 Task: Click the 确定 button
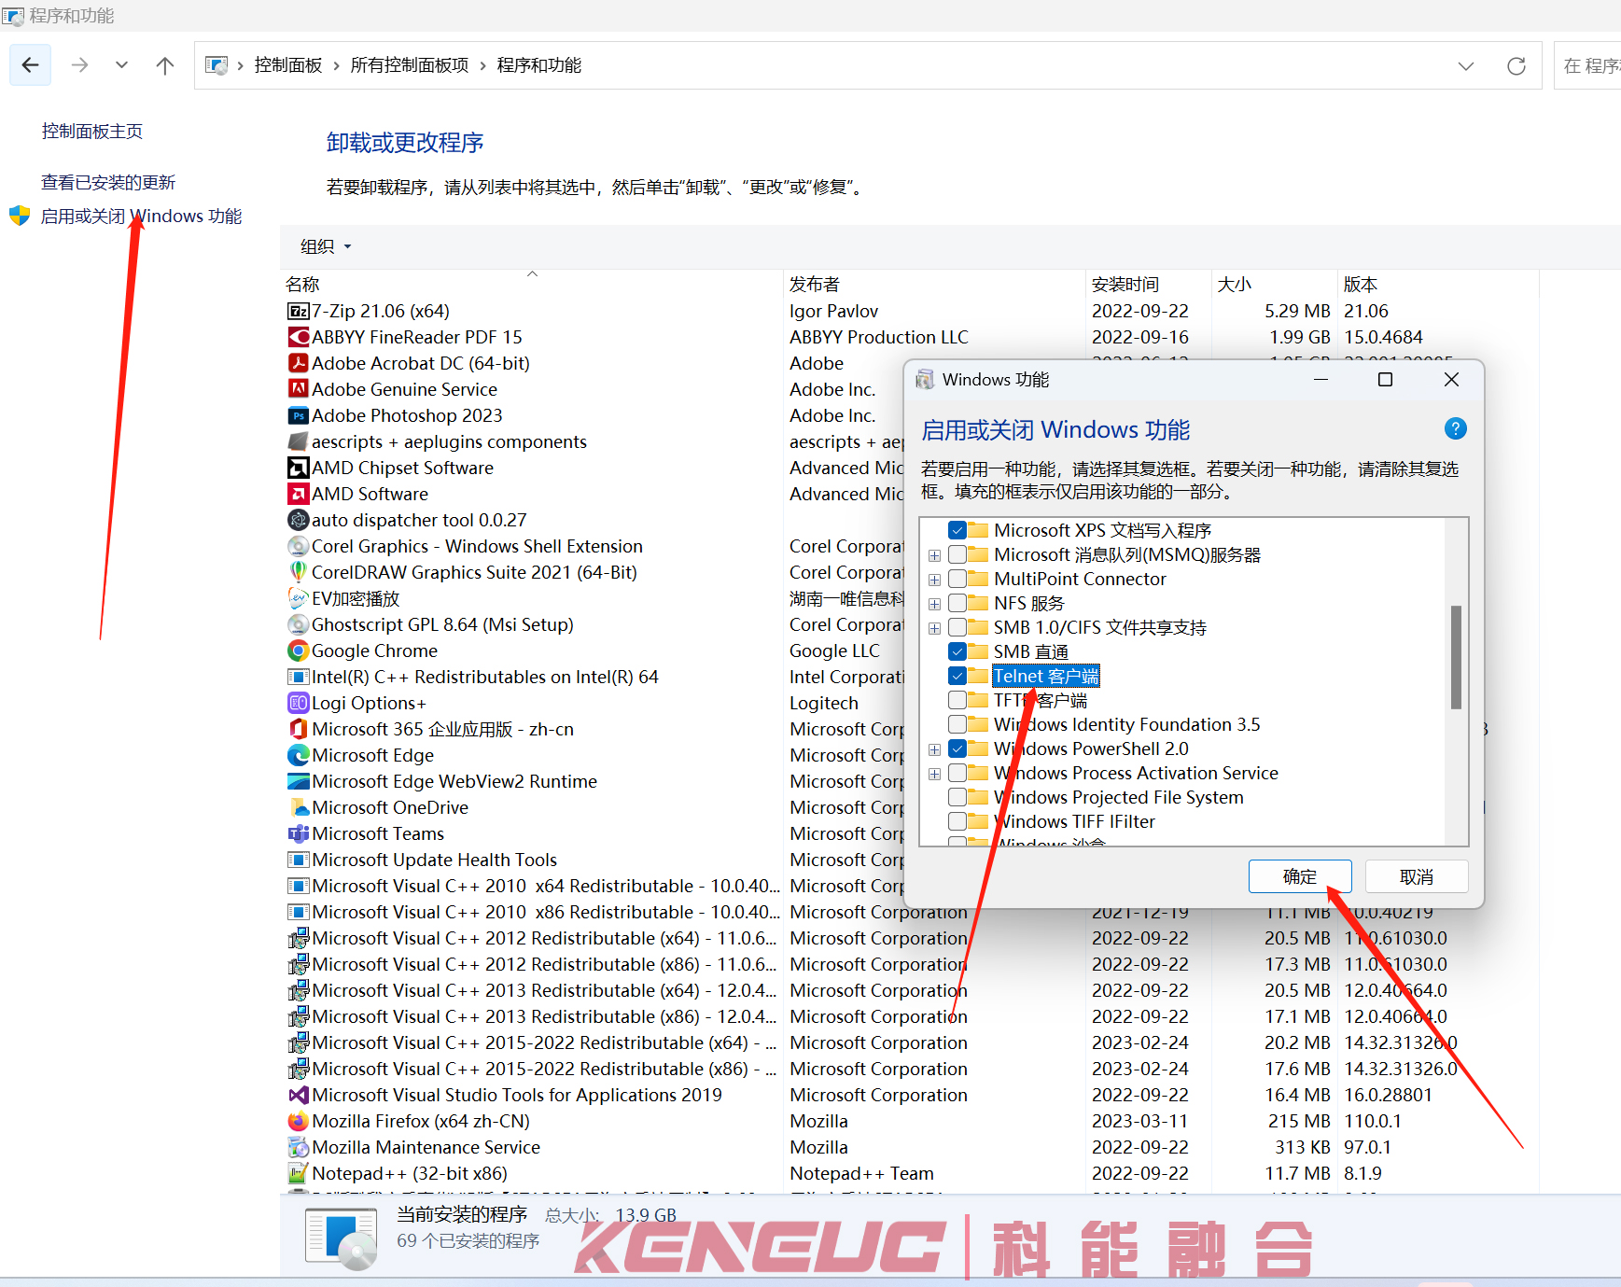pos(1300,876)
